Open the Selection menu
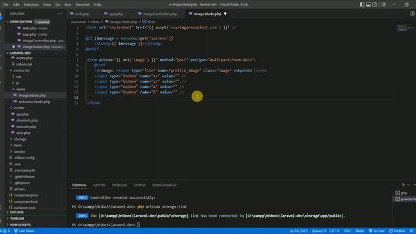This screenshot has width=416, height=234. click(x=31, y=5)
